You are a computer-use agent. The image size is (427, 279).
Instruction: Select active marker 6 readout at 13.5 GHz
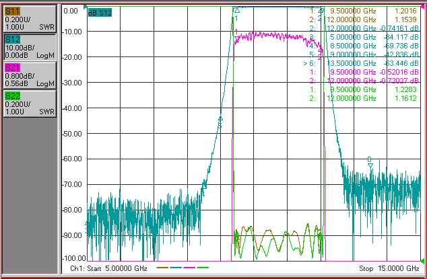coord(361,63)
